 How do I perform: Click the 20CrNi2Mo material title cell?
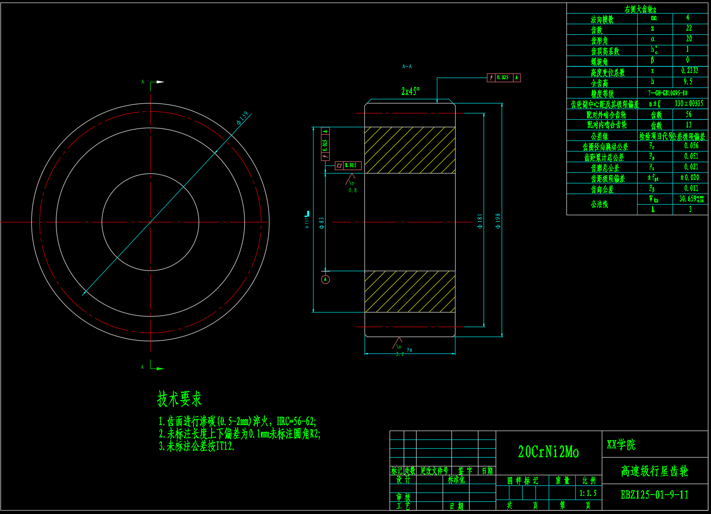coord(548,452)
